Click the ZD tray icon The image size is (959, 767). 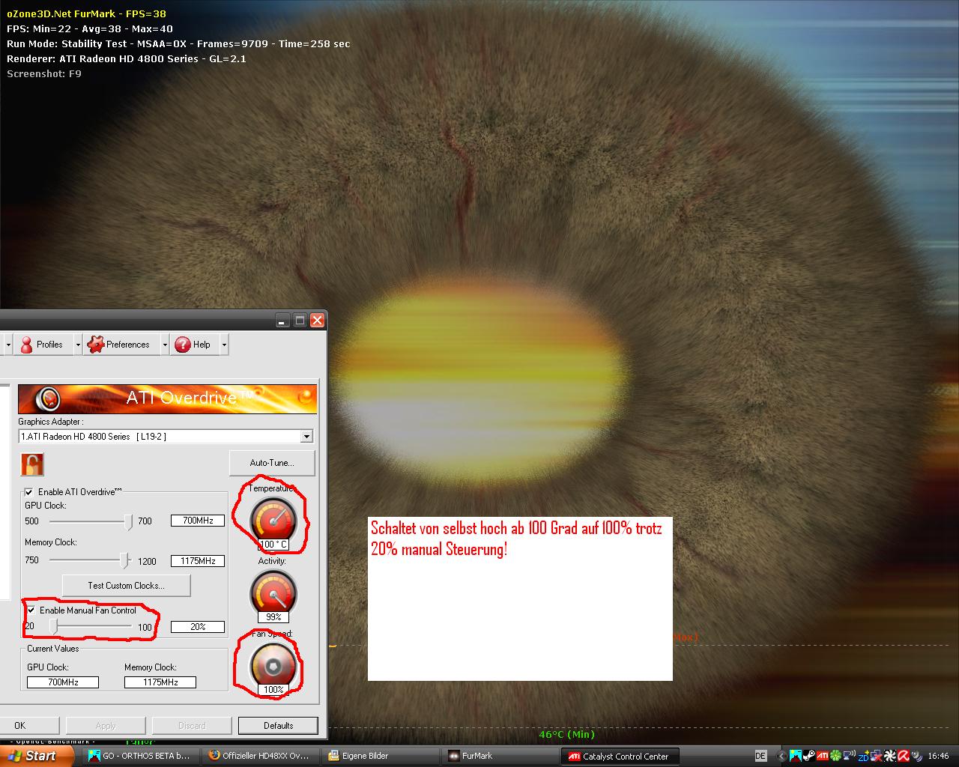pyautogui.click(x=863, y=757)
